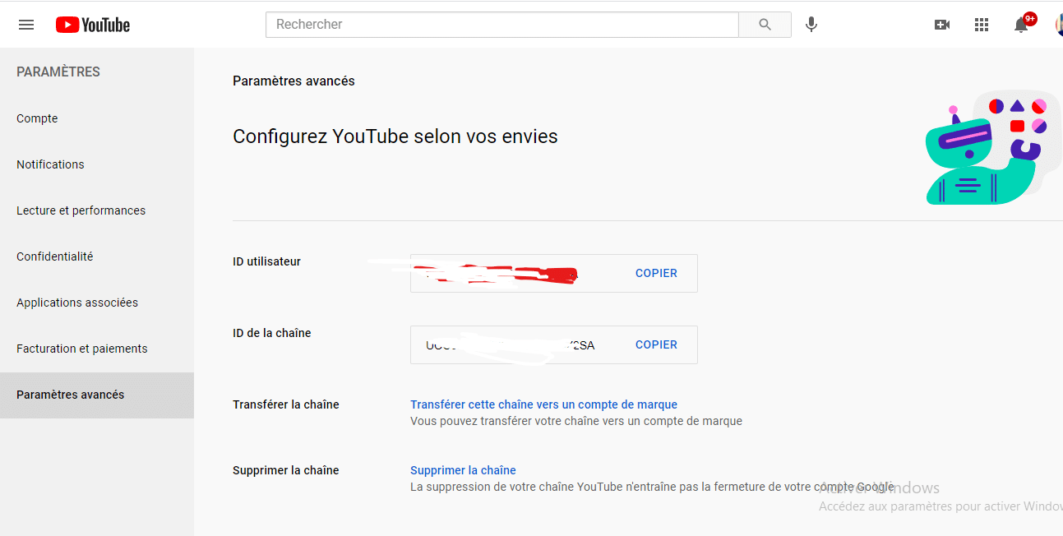Click the magnifier search button

765,25
